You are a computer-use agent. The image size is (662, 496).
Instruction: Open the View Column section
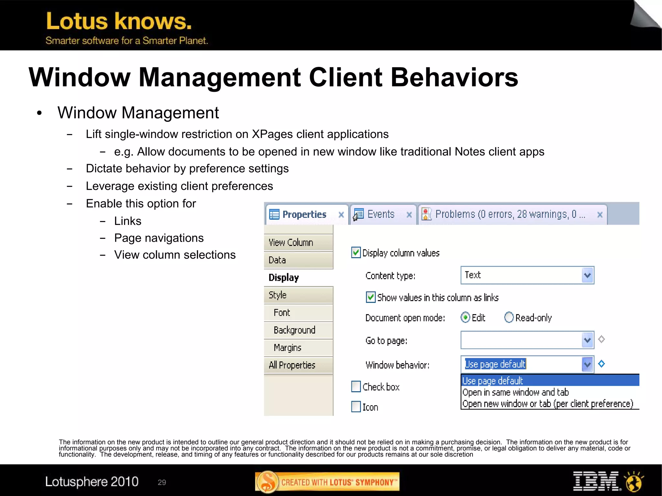298,242
